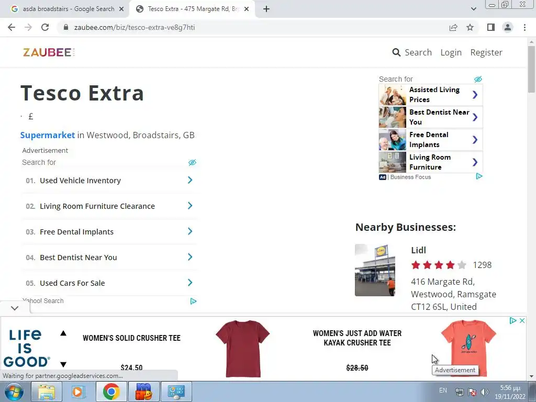Click the scrollbar up arrow

click(x=531, y=41)
